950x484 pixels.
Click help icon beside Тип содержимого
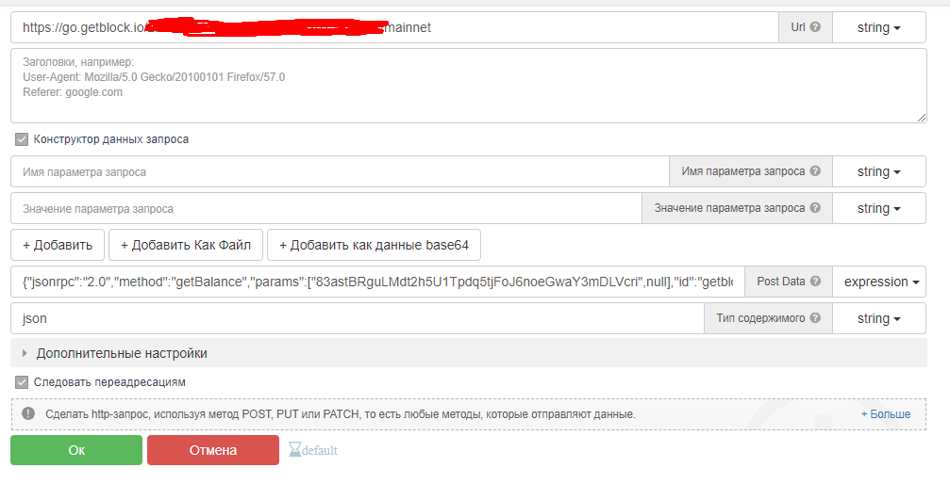(x=815, y=318)
